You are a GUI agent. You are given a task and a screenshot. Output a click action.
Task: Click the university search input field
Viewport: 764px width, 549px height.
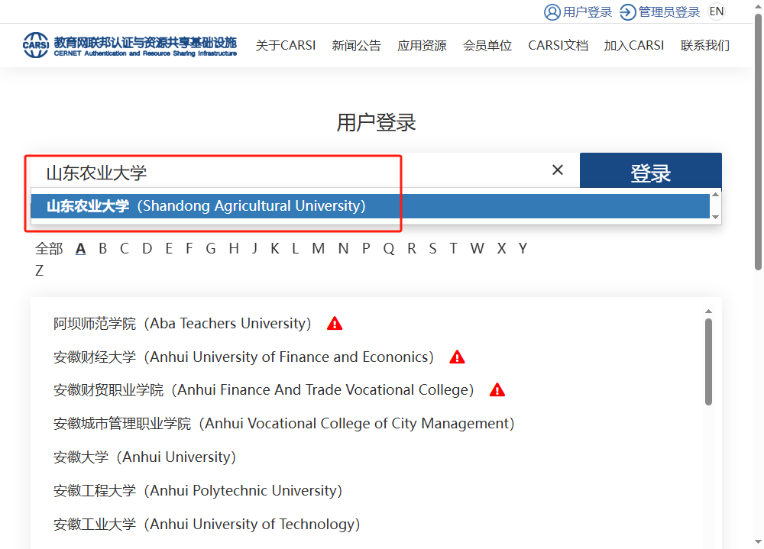coord(290,172)
